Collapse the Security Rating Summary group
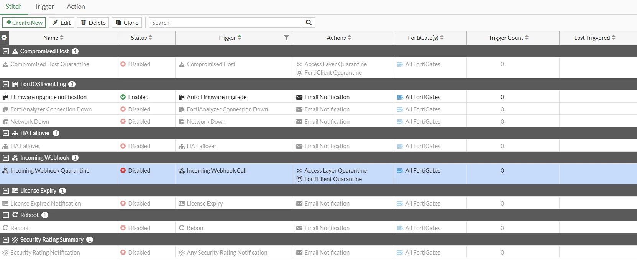The height and width of the screenshot is (271, 637). click(6, 240)
